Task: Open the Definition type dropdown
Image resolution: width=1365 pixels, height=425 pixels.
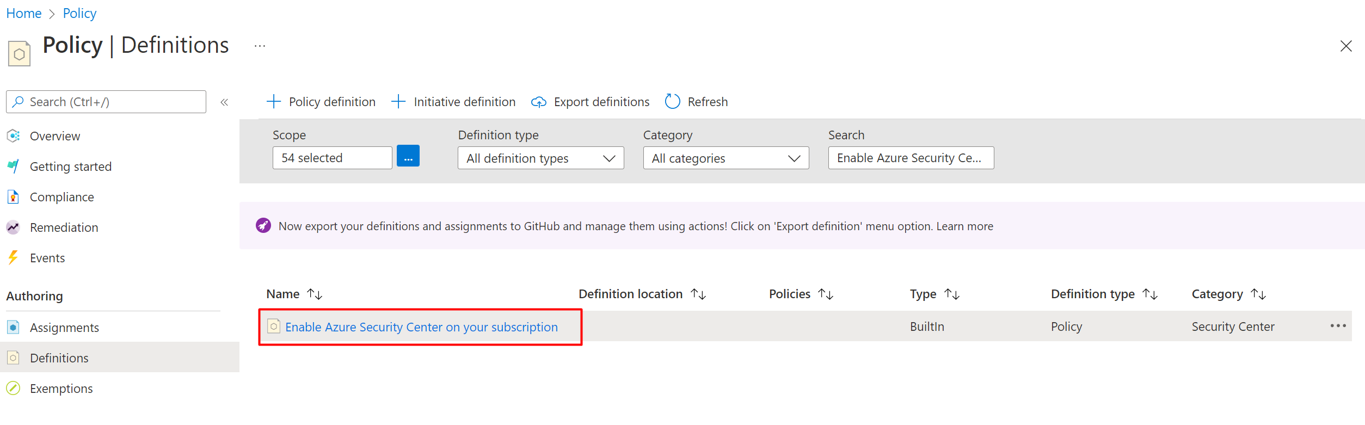Action: 540,158
